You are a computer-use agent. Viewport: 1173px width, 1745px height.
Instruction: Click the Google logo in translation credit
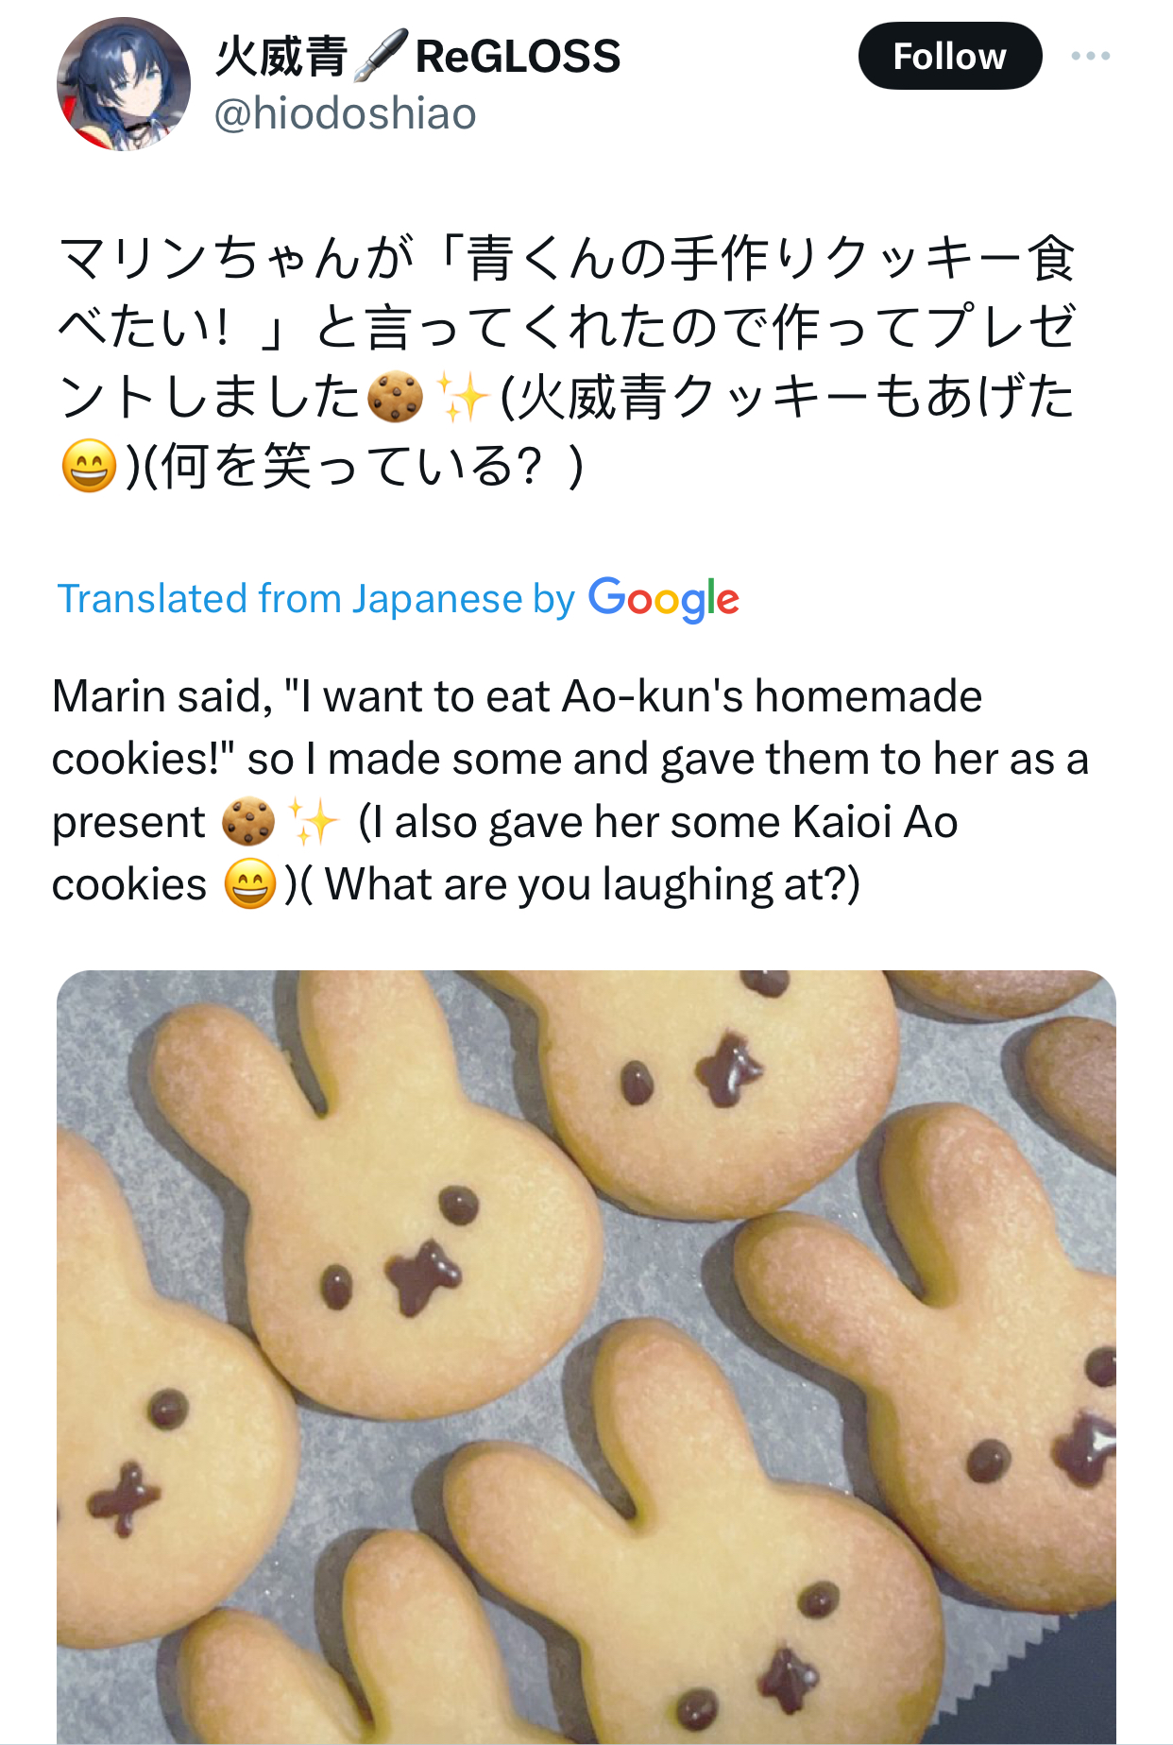tap(663, 599)
